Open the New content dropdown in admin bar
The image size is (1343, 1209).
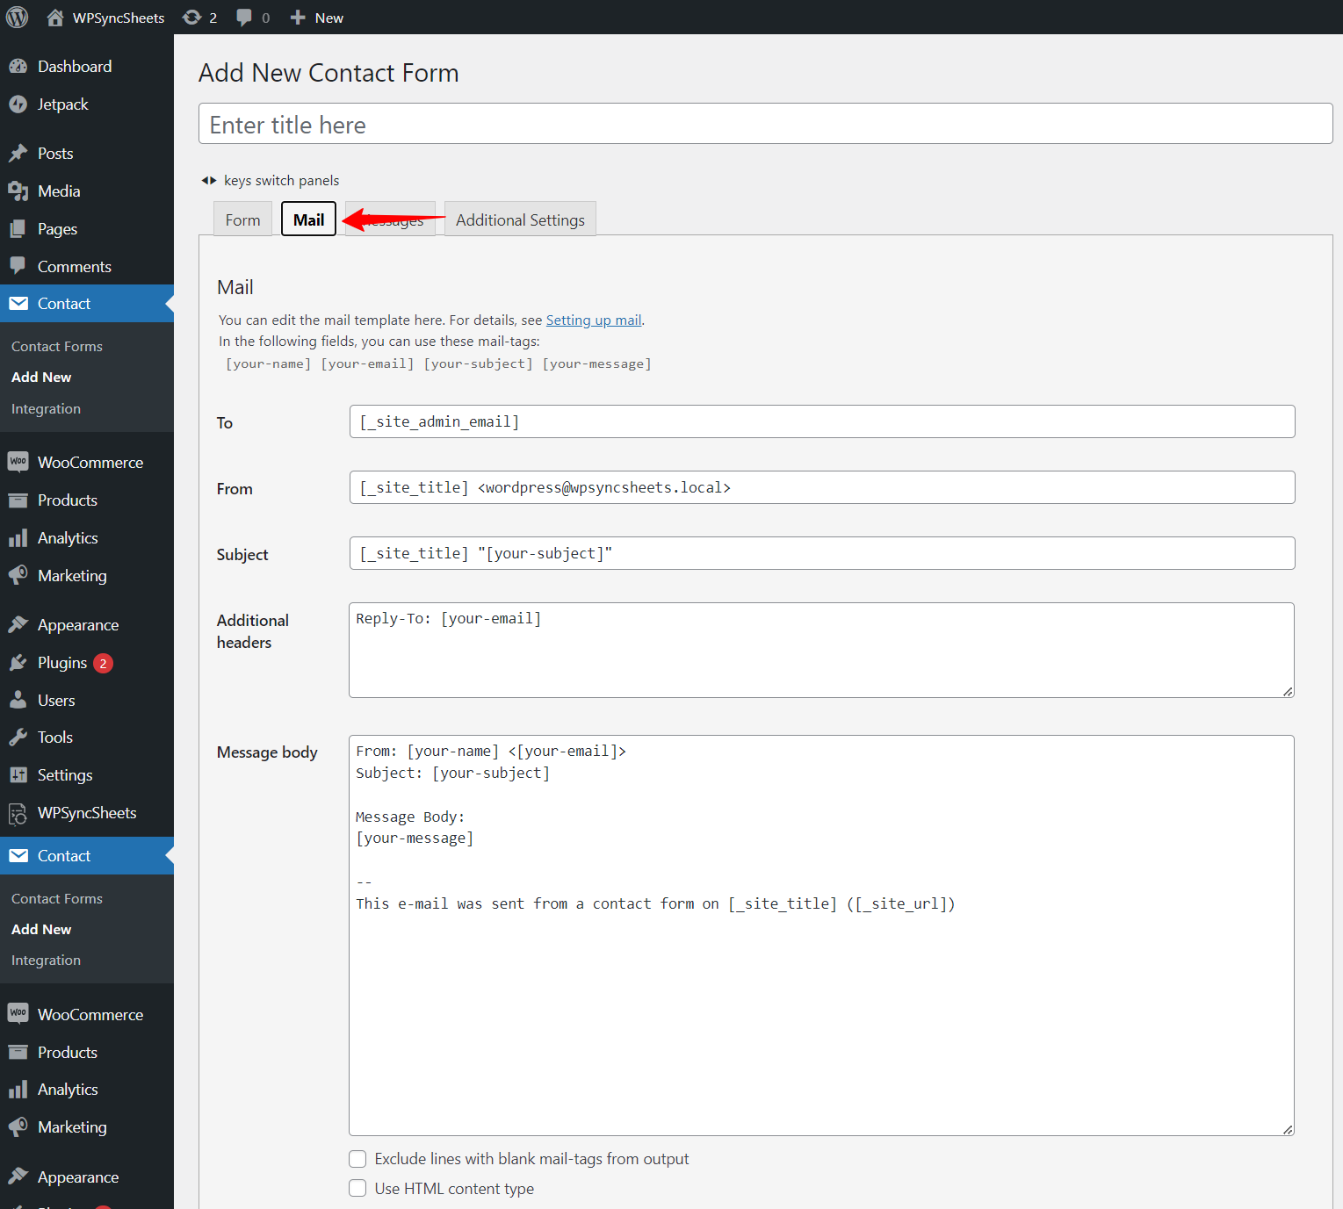tap(317, 18)
